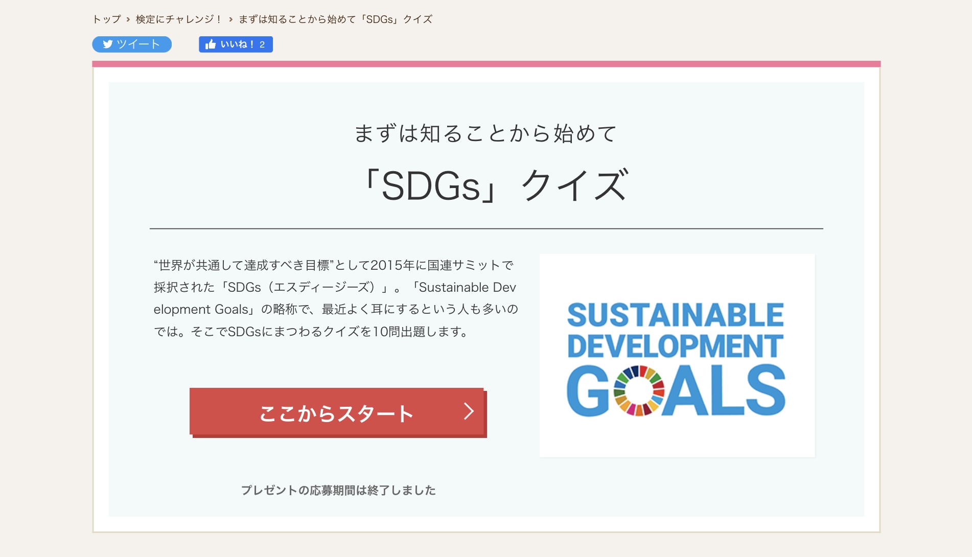Select the まずは知ることから始めて「SDGs」クイズ breadcrumb
972x557 pixels.
[x=335, y=19]
